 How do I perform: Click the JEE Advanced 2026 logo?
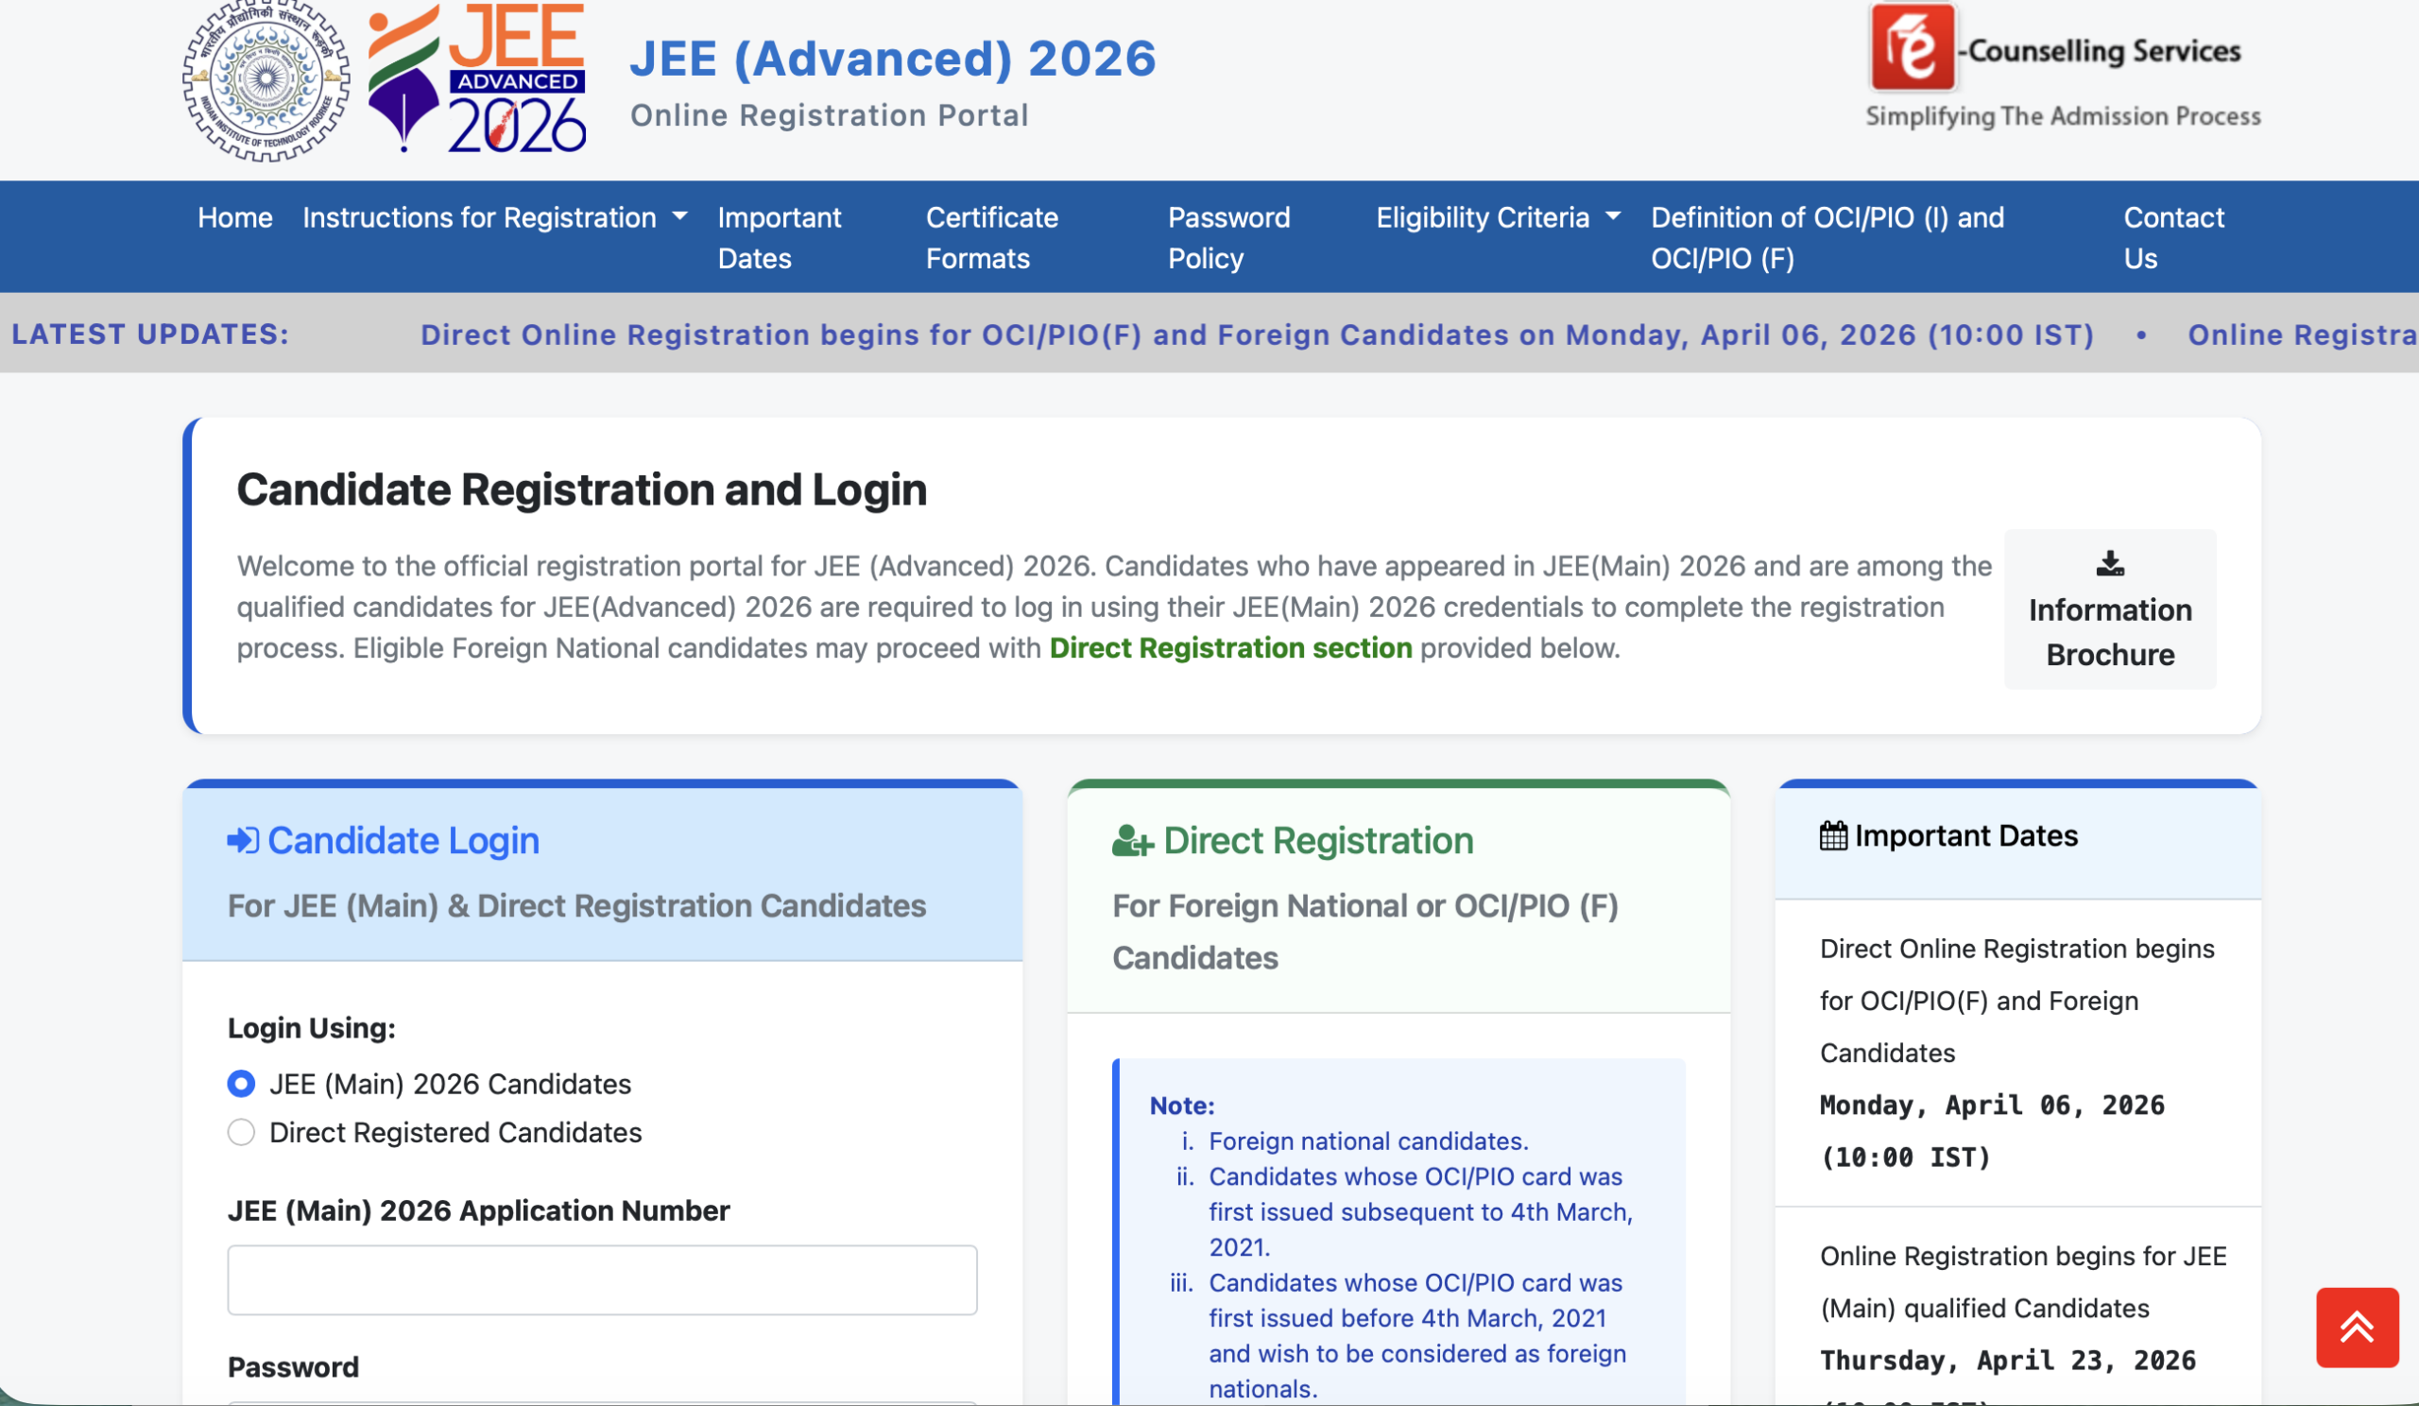tap(477, 78)
